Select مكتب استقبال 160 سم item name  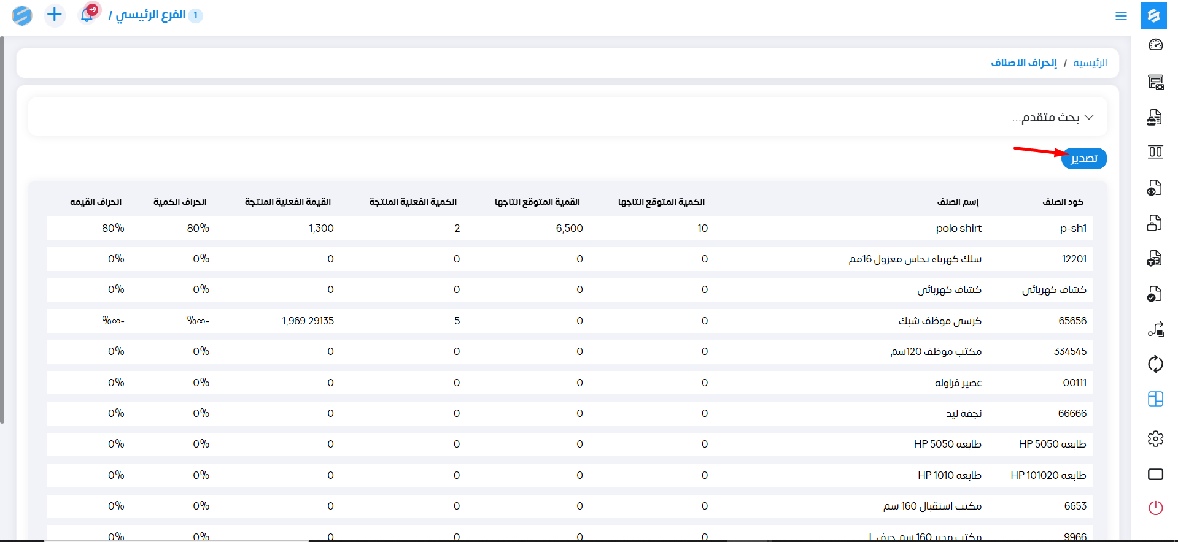pyautogui.click(x=932, y=506)
